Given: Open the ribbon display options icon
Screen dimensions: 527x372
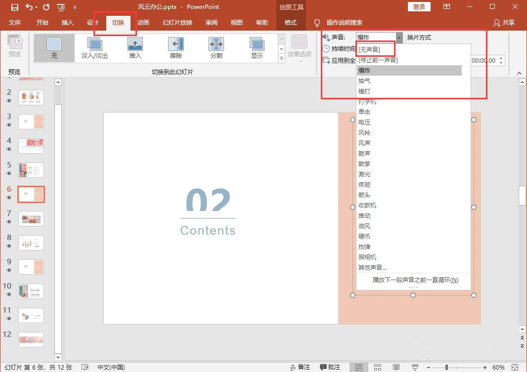Looking at the screenshot, I should [x=447, y=7].
